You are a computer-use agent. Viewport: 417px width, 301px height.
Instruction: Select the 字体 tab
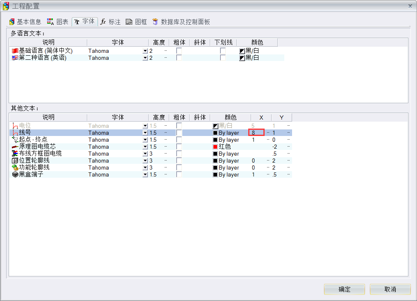click(84, 22)
